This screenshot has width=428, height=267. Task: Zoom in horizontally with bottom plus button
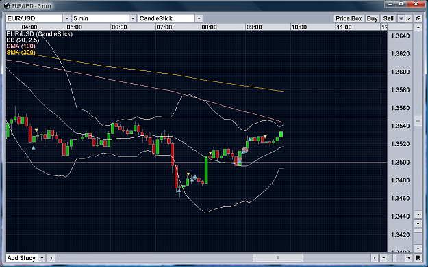pyautogui.click(x=409, y=258)
